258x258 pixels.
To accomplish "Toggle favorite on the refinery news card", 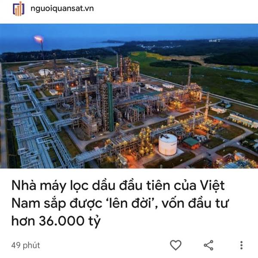I will (175, 245).
